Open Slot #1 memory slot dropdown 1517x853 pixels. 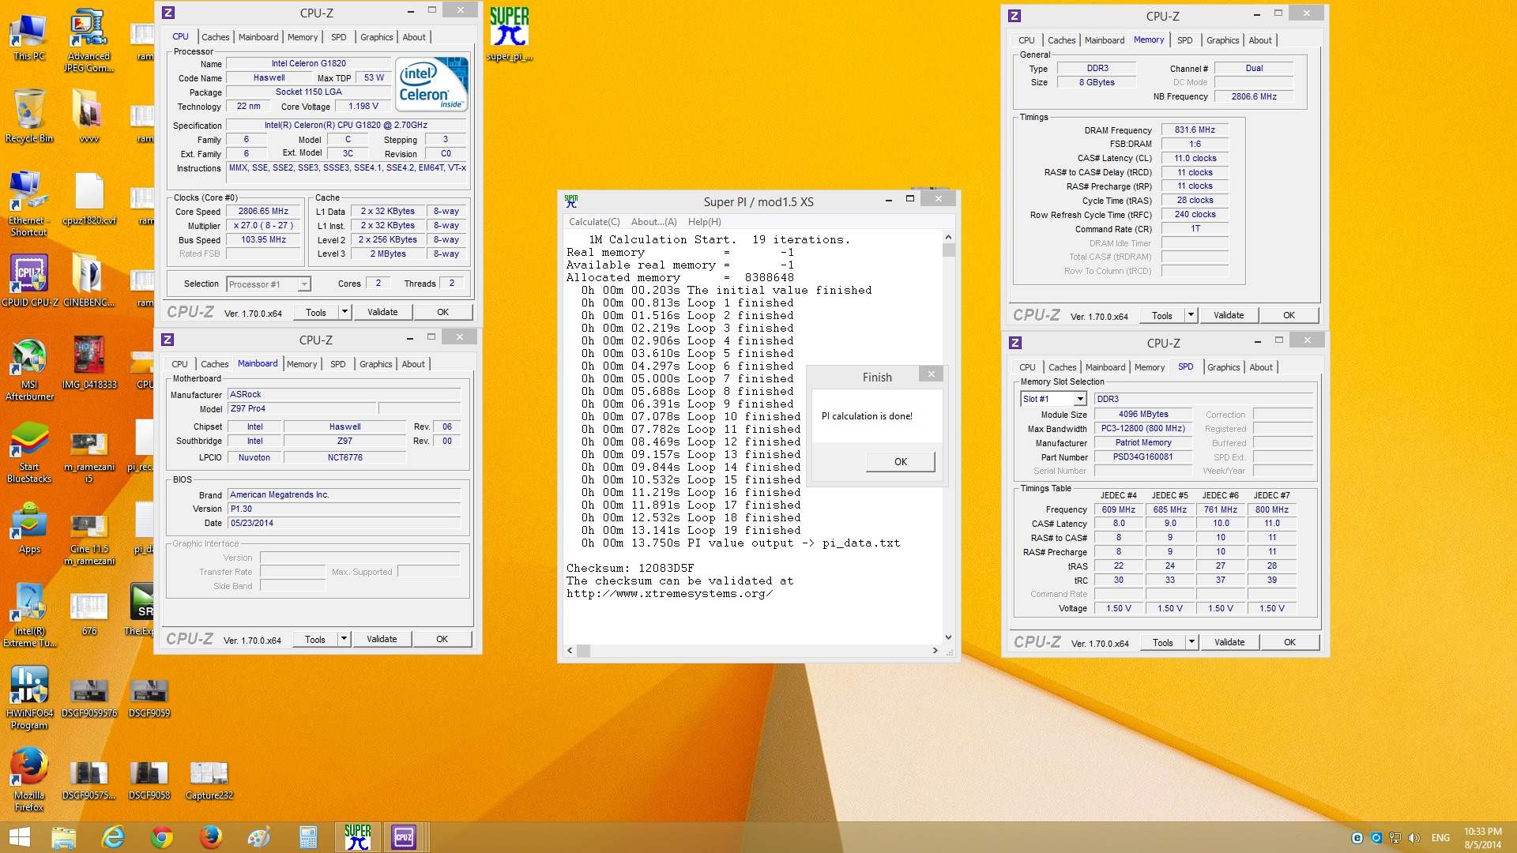[x=1053, y=399]
